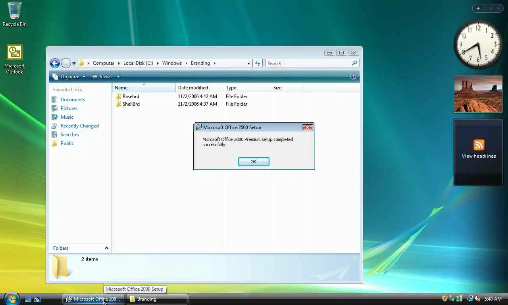Open Searches in Favorite Links
This screenshot has width=508, height=305.
coord(70,135)
